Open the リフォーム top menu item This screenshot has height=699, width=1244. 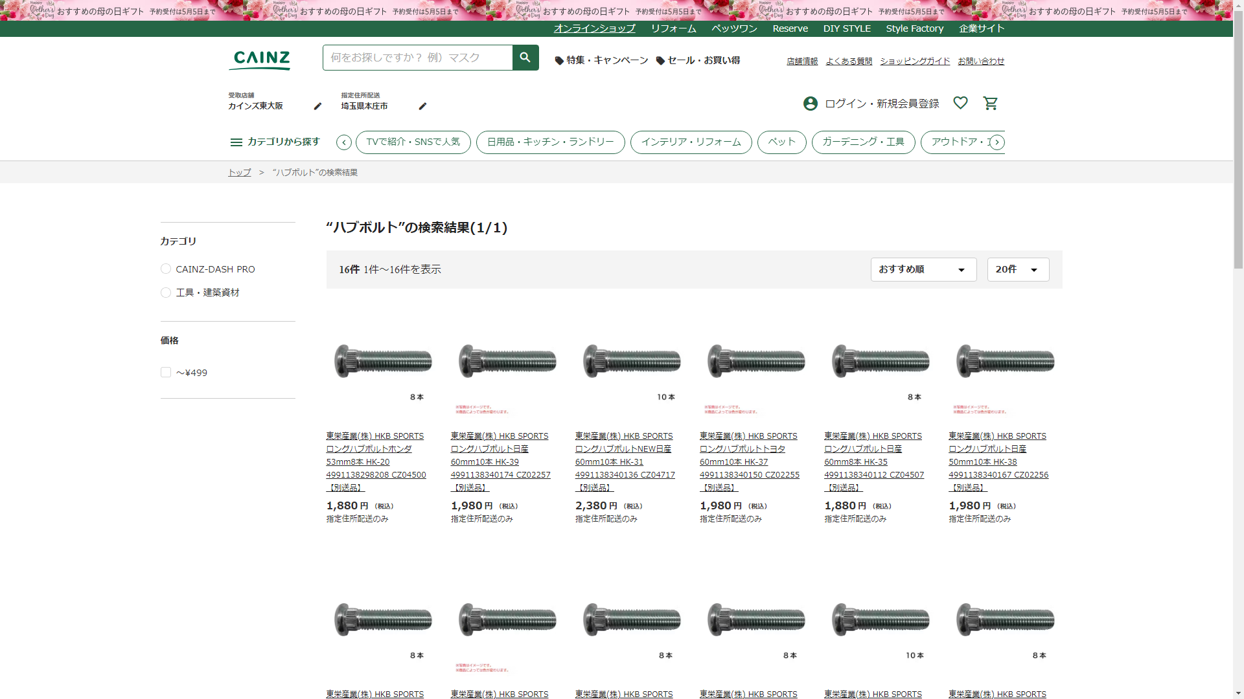tap(673, 28)
